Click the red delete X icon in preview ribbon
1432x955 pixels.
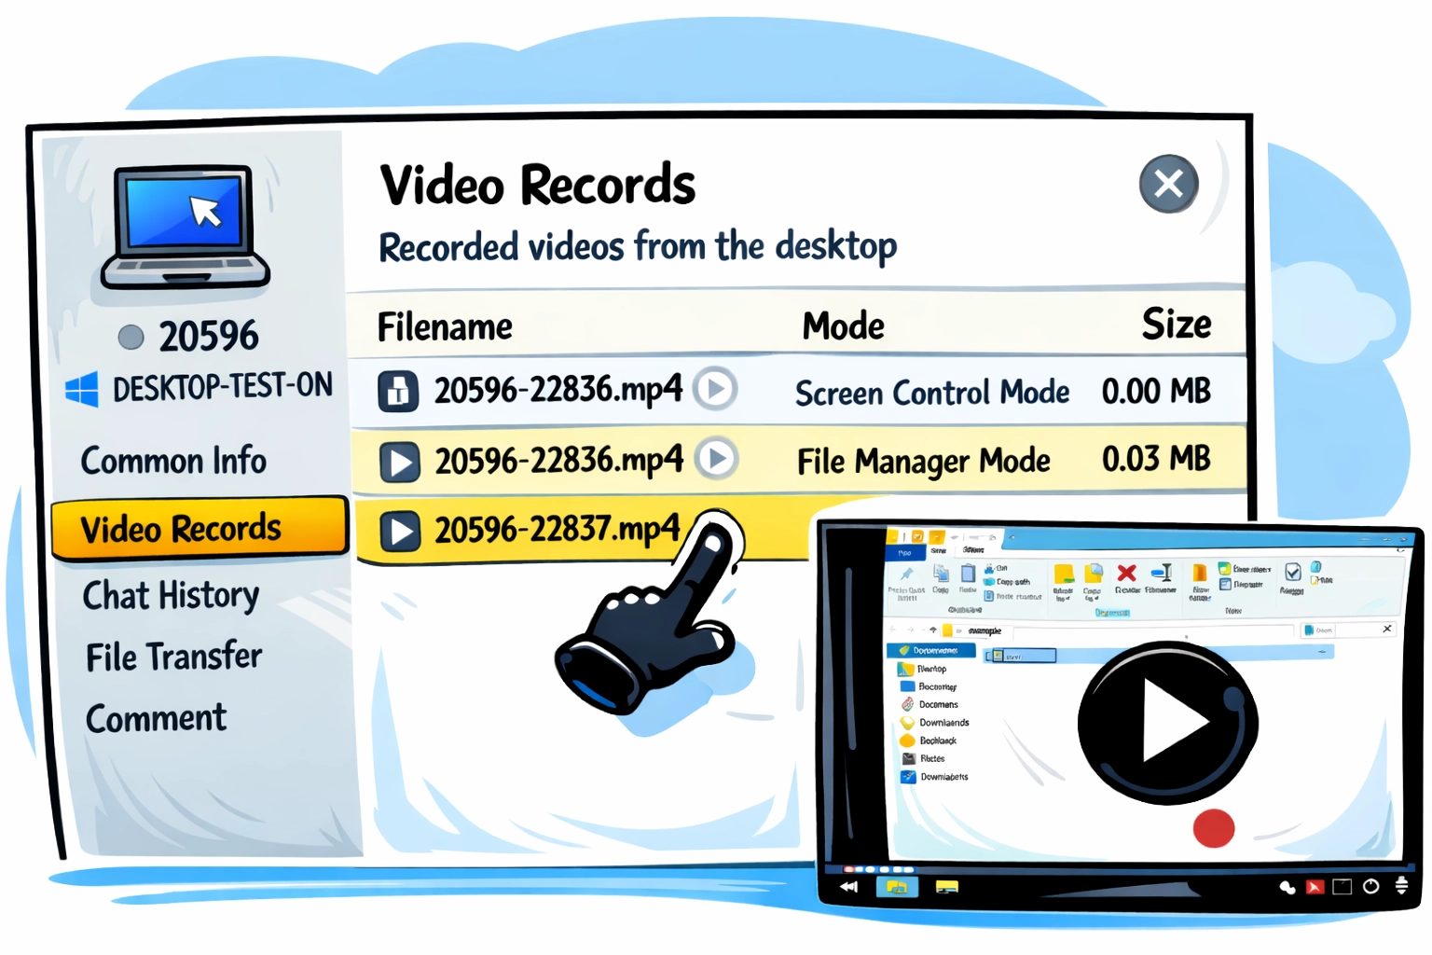[1126, 574]
